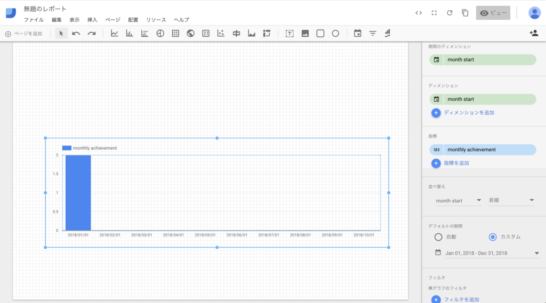Select the arrow selection mode tool
Screen dimensions: 546x303
click(61, 34)
